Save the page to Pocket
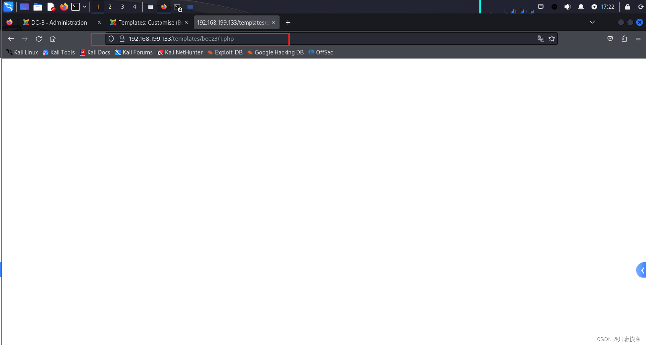Screen dimensions: 646x345 point(610,39)
